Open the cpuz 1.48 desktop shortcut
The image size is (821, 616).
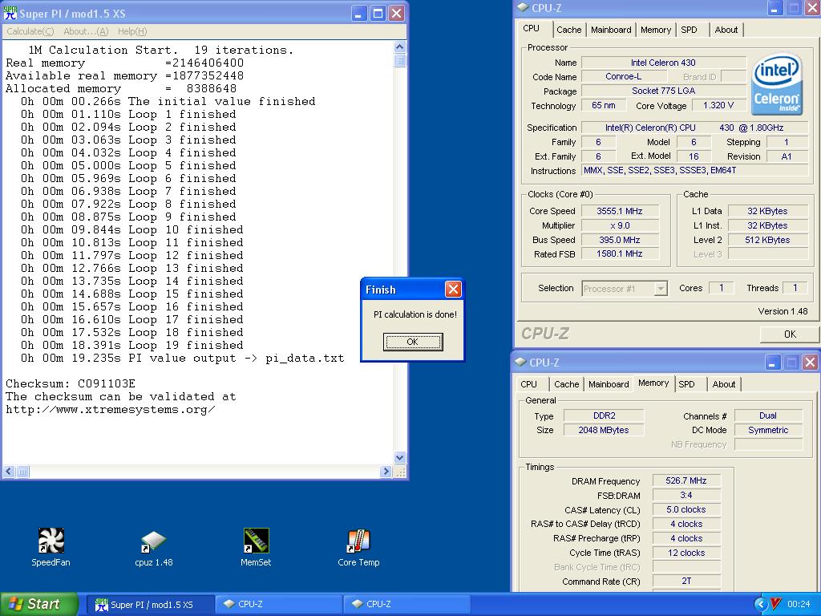click(x=153, y=549)
